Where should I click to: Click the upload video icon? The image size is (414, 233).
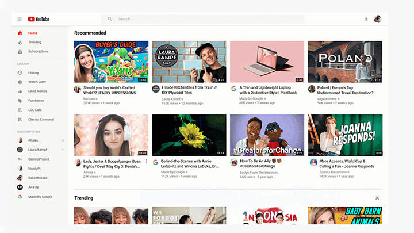coord(366,19)
